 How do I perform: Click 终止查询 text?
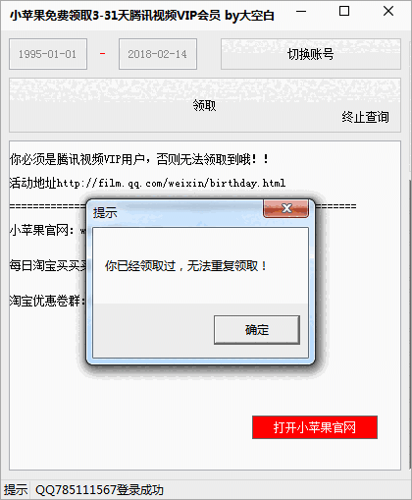[x=365, y=117]
